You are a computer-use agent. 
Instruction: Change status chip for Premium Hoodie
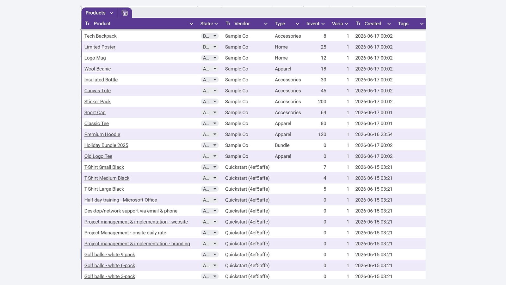click(x=210, y=134)
